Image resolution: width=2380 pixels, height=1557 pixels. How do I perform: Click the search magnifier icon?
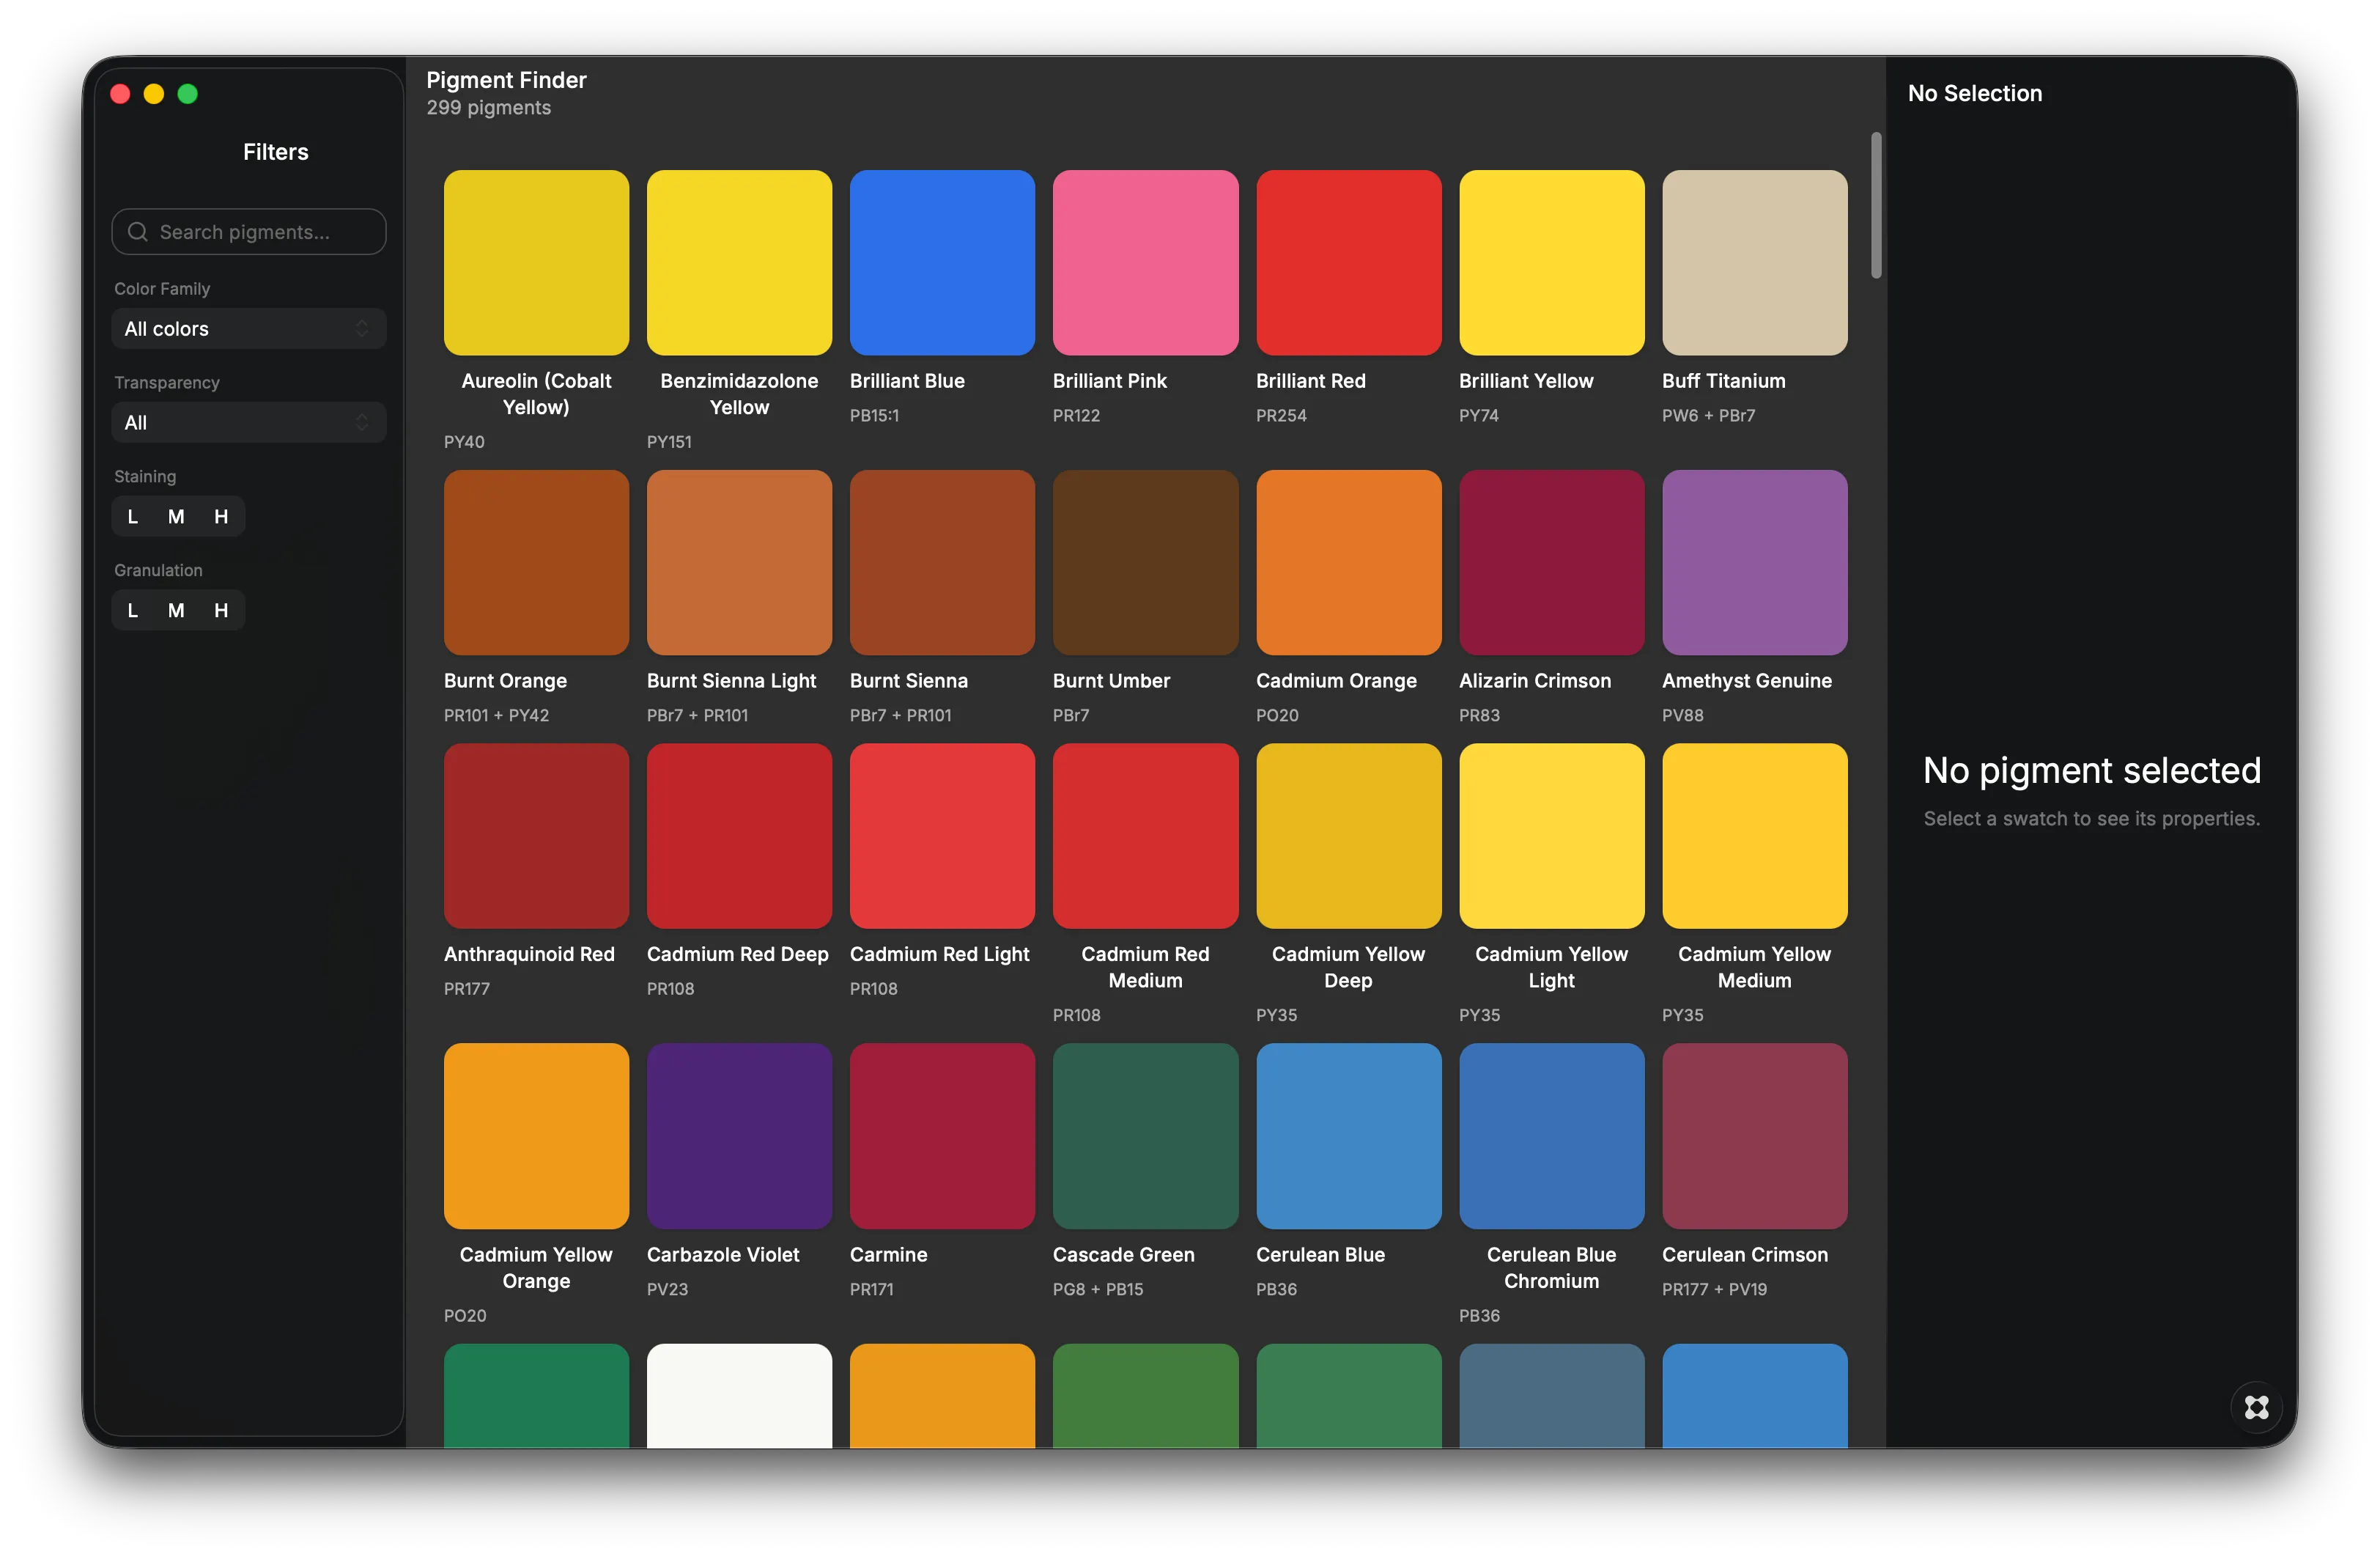click(x=138, y=232)
